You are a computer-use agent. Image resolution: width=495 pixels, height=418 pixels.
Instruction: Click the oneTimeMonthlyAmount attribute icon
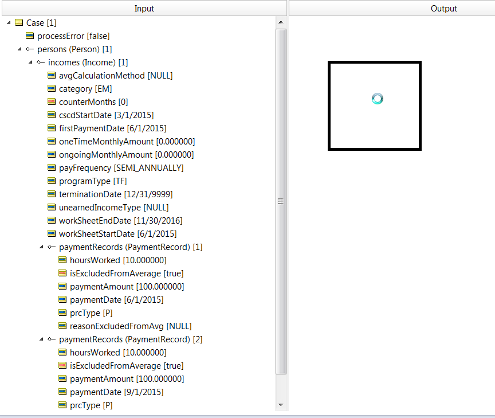pyautogui.click(x=52, y=141)
